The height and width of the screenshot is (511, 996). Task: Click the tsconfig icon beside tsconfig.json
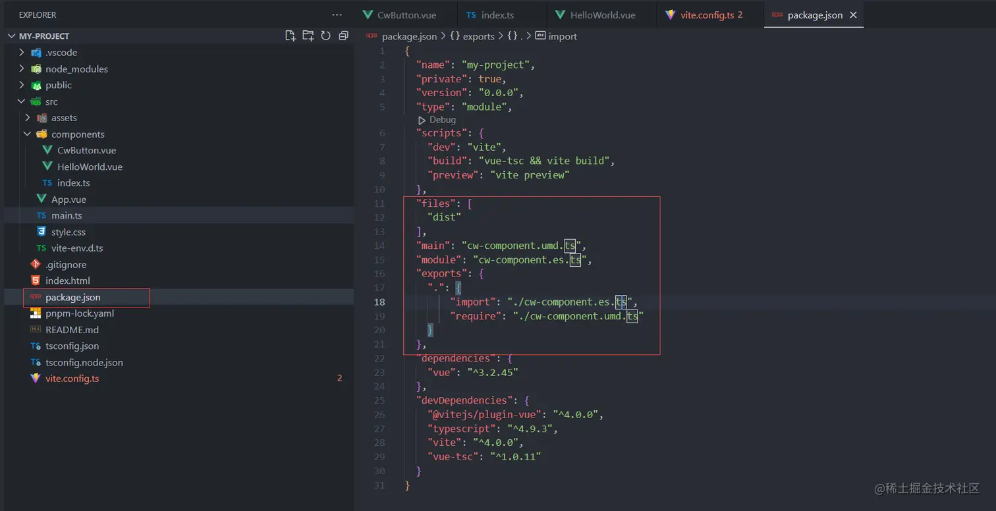(x=36, y=346)
